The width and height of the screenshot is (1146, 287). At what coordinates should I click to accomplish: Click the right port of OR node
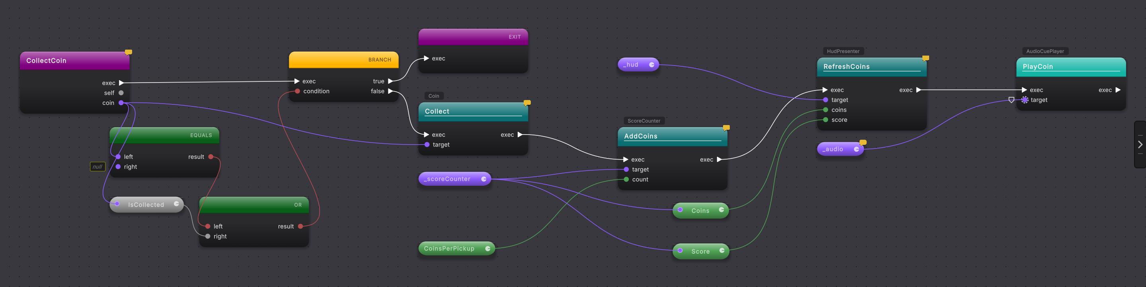click(x=208, y=237)
